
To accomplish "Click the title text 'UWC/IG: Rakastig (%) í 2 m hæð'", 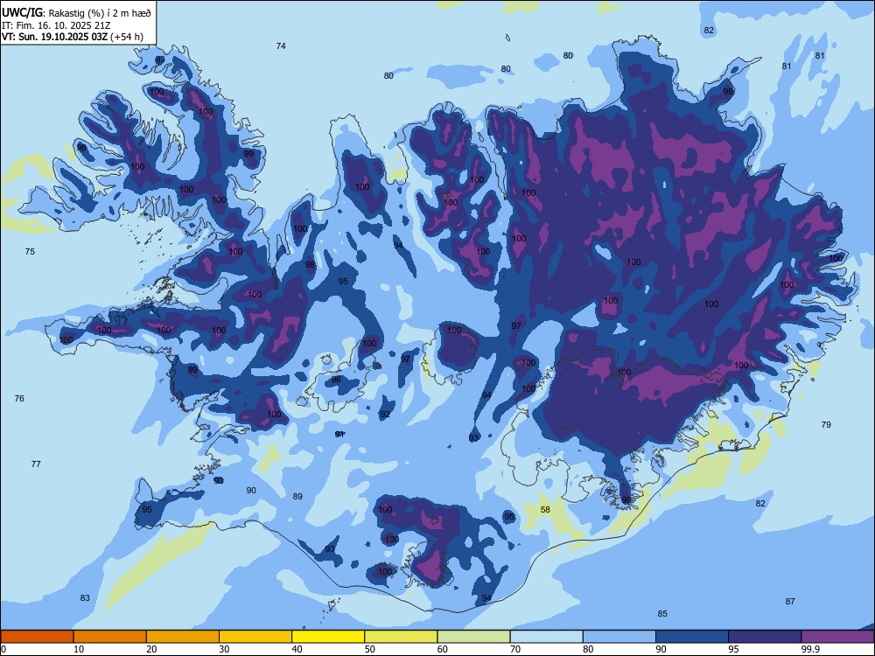I will point(76,12).
